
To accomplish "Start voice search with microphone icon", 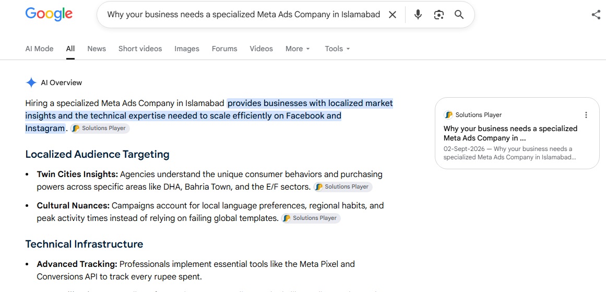I will tap(418, 15).
